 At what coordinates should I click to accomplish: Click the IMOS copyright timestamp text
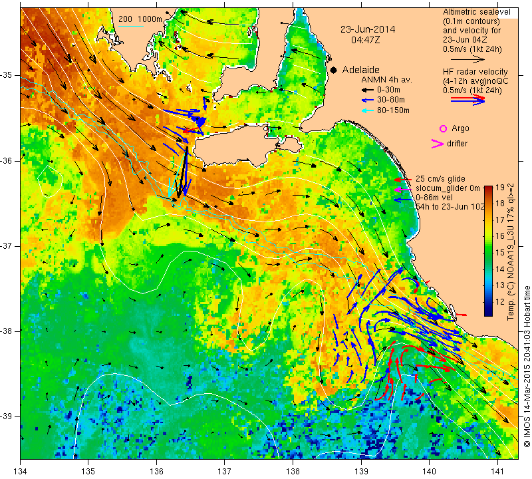(527, 366)
